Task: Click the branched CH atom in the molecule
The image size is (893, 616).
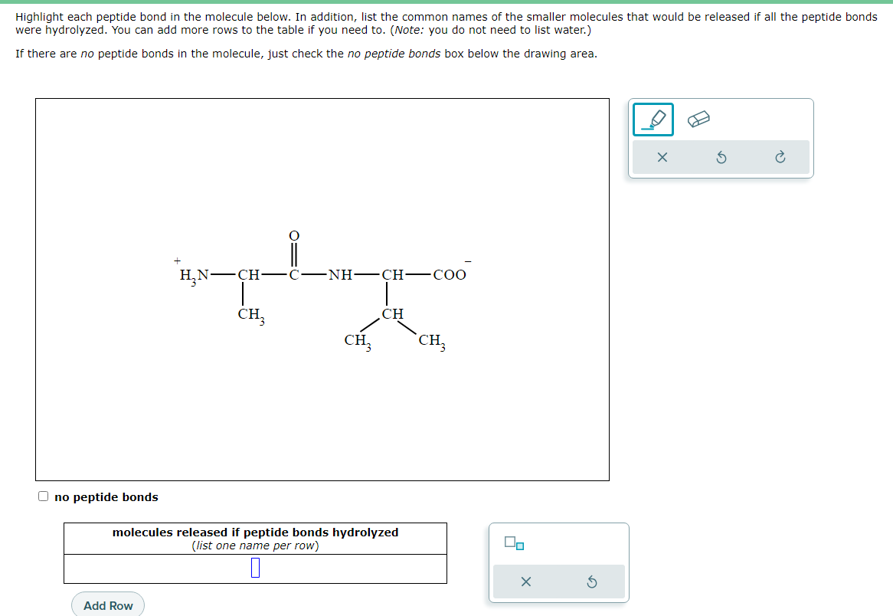Action: pyautogui.click(x=391, y=313)
